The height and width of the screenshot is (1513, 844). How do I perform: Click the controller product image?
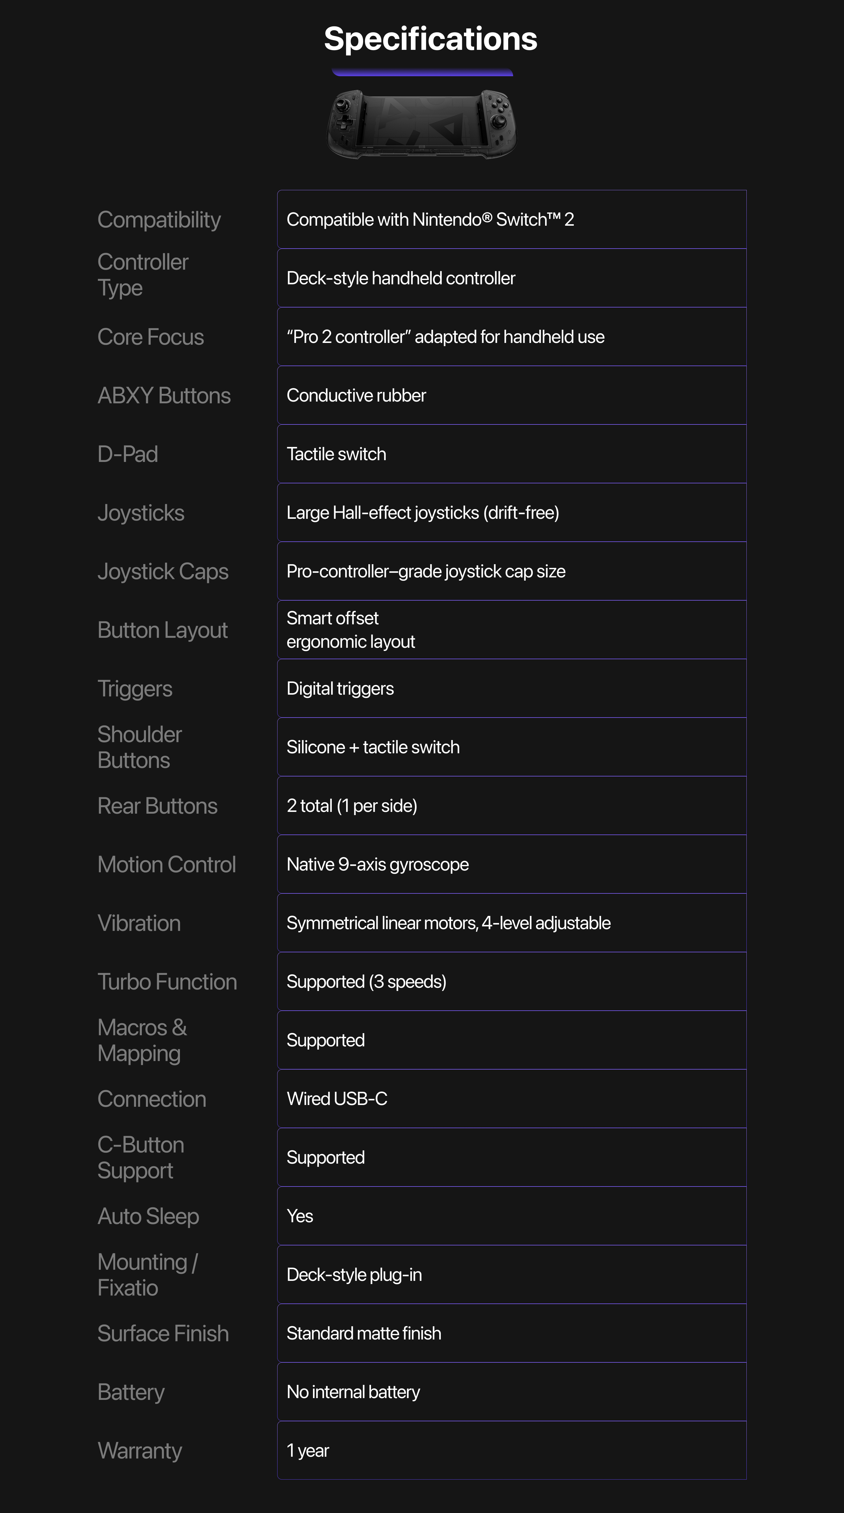pyautogui.click(x=422, y=124)
